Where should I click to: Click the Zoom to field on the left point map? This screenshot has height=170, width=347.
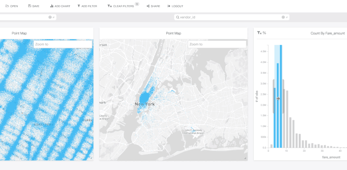(63, 44)
